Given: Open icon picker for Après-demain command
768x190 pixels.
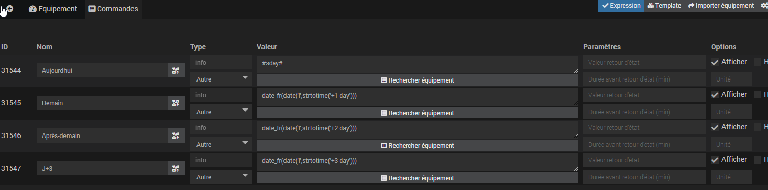Looking at the screenshot, I should pos(175,135).
